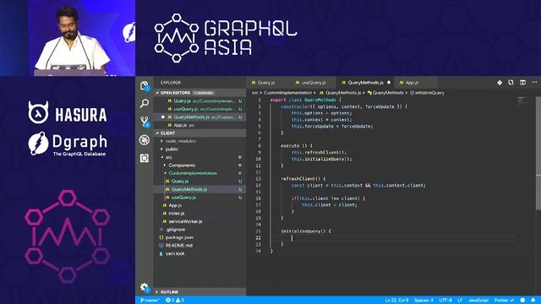The image size is (541, 304).
Task: Click the Prettier status bar item
Action: (x=504, y=301)
